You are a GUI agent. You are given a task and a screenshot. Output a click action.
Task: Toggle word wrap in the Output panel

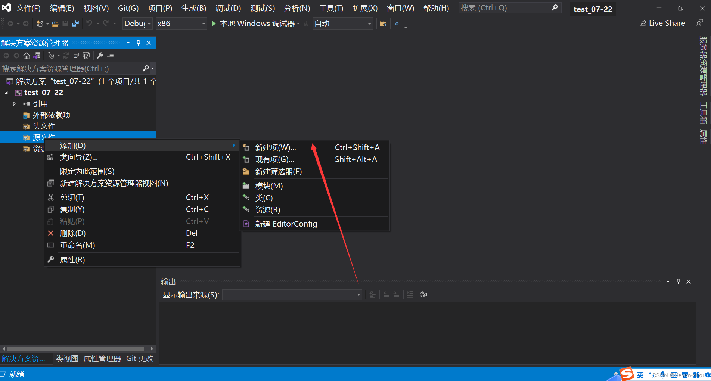click(424, 294)
